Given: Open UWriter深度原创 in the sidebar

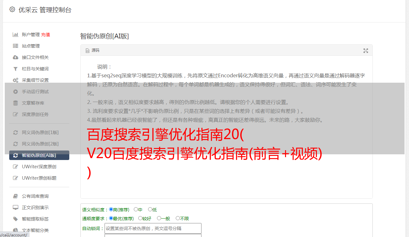Looking at the screenshot, I should point(39,167).
